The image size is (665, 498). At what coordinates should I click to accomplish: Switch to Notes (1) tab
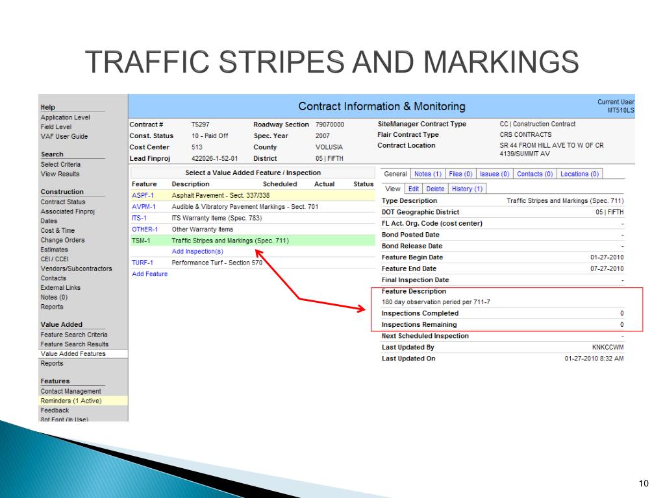point(428,174)
